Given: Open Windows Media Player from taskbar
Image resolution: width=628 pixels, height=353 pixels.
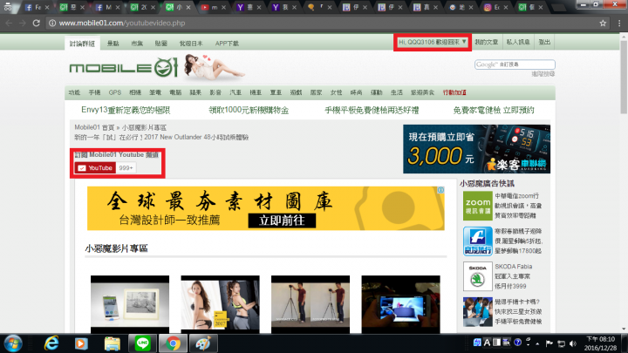Looking at the screenshot, I should point(81,343).
